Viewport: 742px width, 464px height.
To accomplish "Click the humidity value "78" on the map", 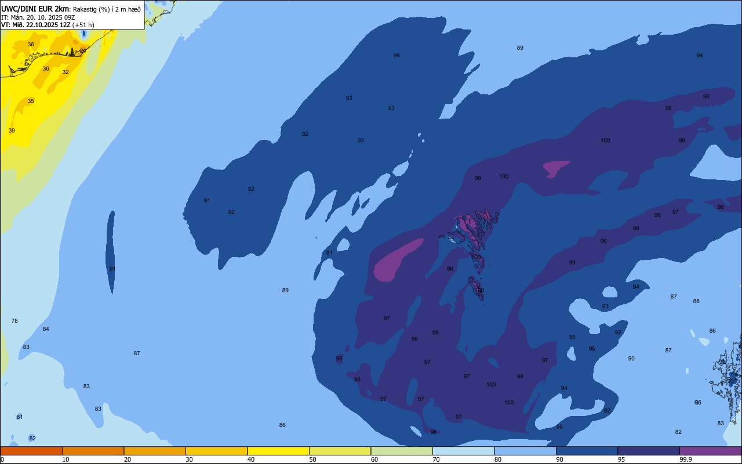I will (14, 321).
